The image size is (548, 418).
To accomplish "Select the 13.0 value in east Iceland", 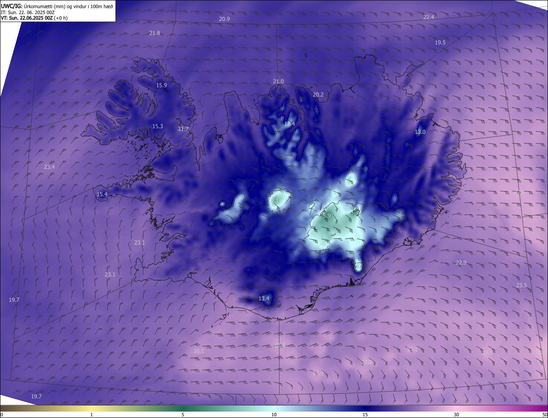I will [420, 132].
